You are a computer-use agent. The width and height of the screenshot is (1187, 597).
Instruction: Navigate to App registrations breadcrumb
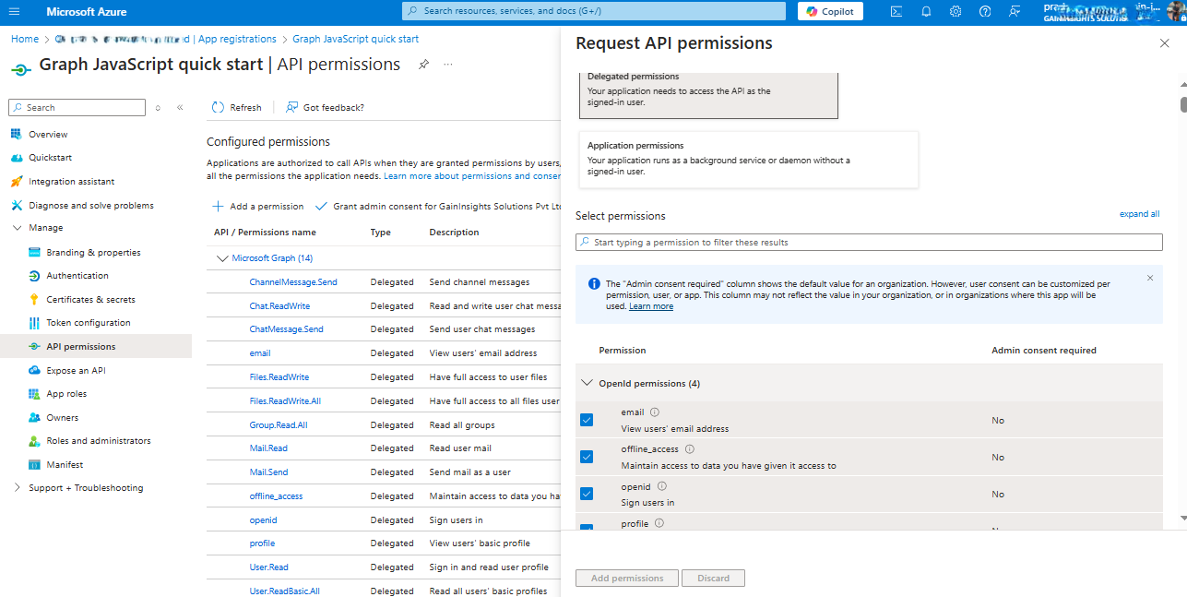(237, 38)
